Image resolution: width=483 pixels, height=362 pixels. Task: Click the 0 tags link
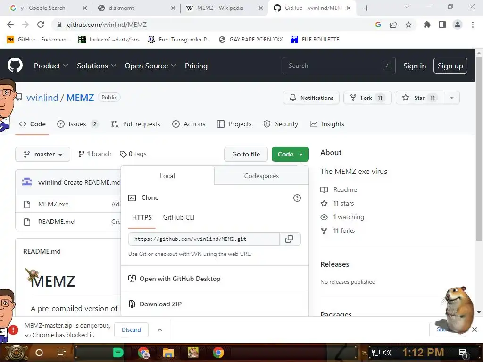pyautogui.click(x=133, y=154)
